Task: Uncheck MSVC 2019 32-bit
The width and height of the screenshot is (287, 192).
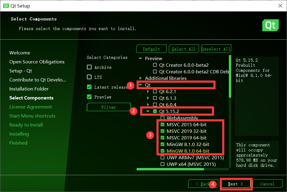Action: pos(162,131)
